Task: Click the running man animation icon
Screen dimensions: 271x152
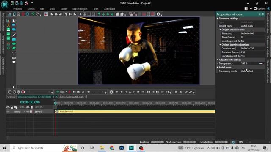Action: (x=8, y=25)
